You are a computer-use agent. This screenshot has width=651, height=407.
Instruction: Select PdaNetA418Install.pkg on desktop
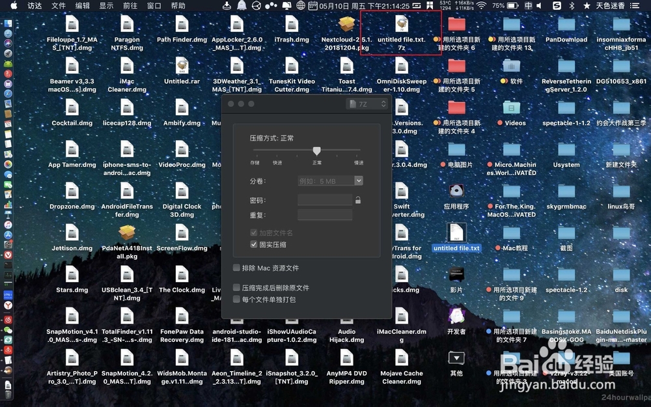(x=127, y=242)
